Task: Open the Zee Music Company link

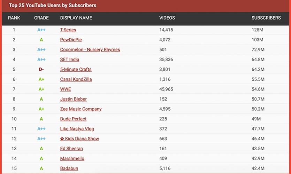Action: (81, 109)
